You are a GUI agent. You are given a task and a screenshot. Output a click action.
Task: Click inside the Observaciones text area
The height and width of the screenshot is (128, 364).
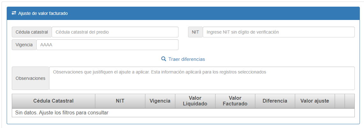[201, 78]
